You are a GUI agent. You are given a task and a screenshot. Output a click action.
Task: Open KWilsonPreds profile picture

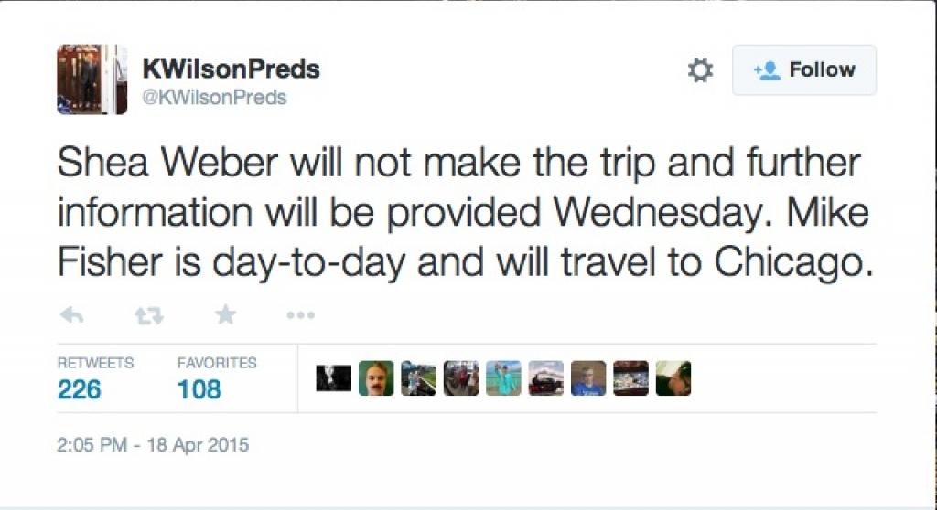click(x=92, y=80)
